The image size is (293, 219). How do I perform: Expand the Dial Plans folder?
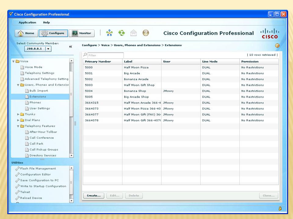18,120
